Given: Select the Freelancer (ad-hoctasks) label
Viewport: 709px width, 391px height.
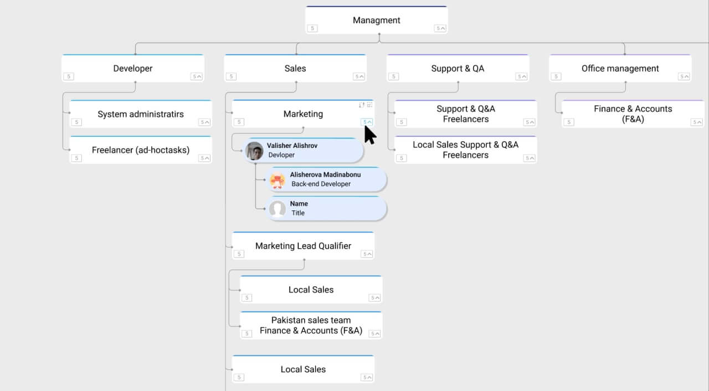Looking at the screenshot, I should pyautogui.click(x=141, y=150).
